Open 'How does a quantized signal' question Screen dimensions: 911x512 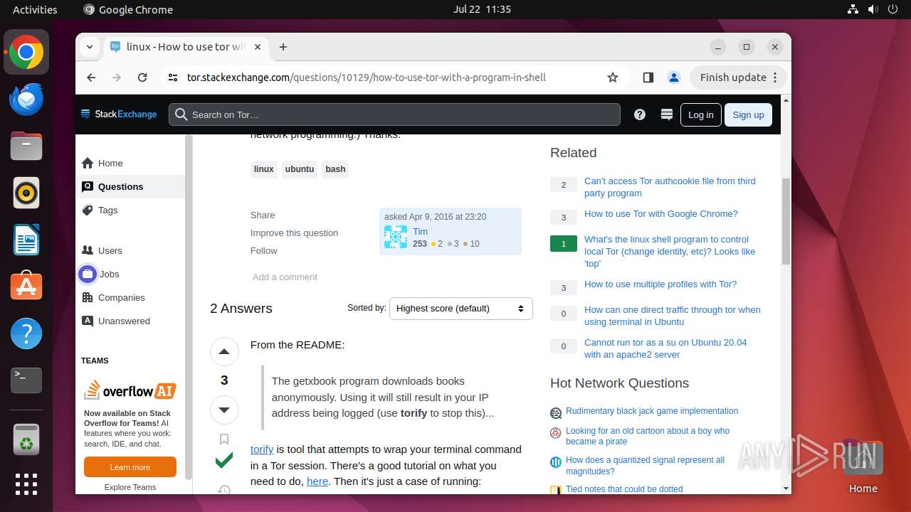(645, 466)
